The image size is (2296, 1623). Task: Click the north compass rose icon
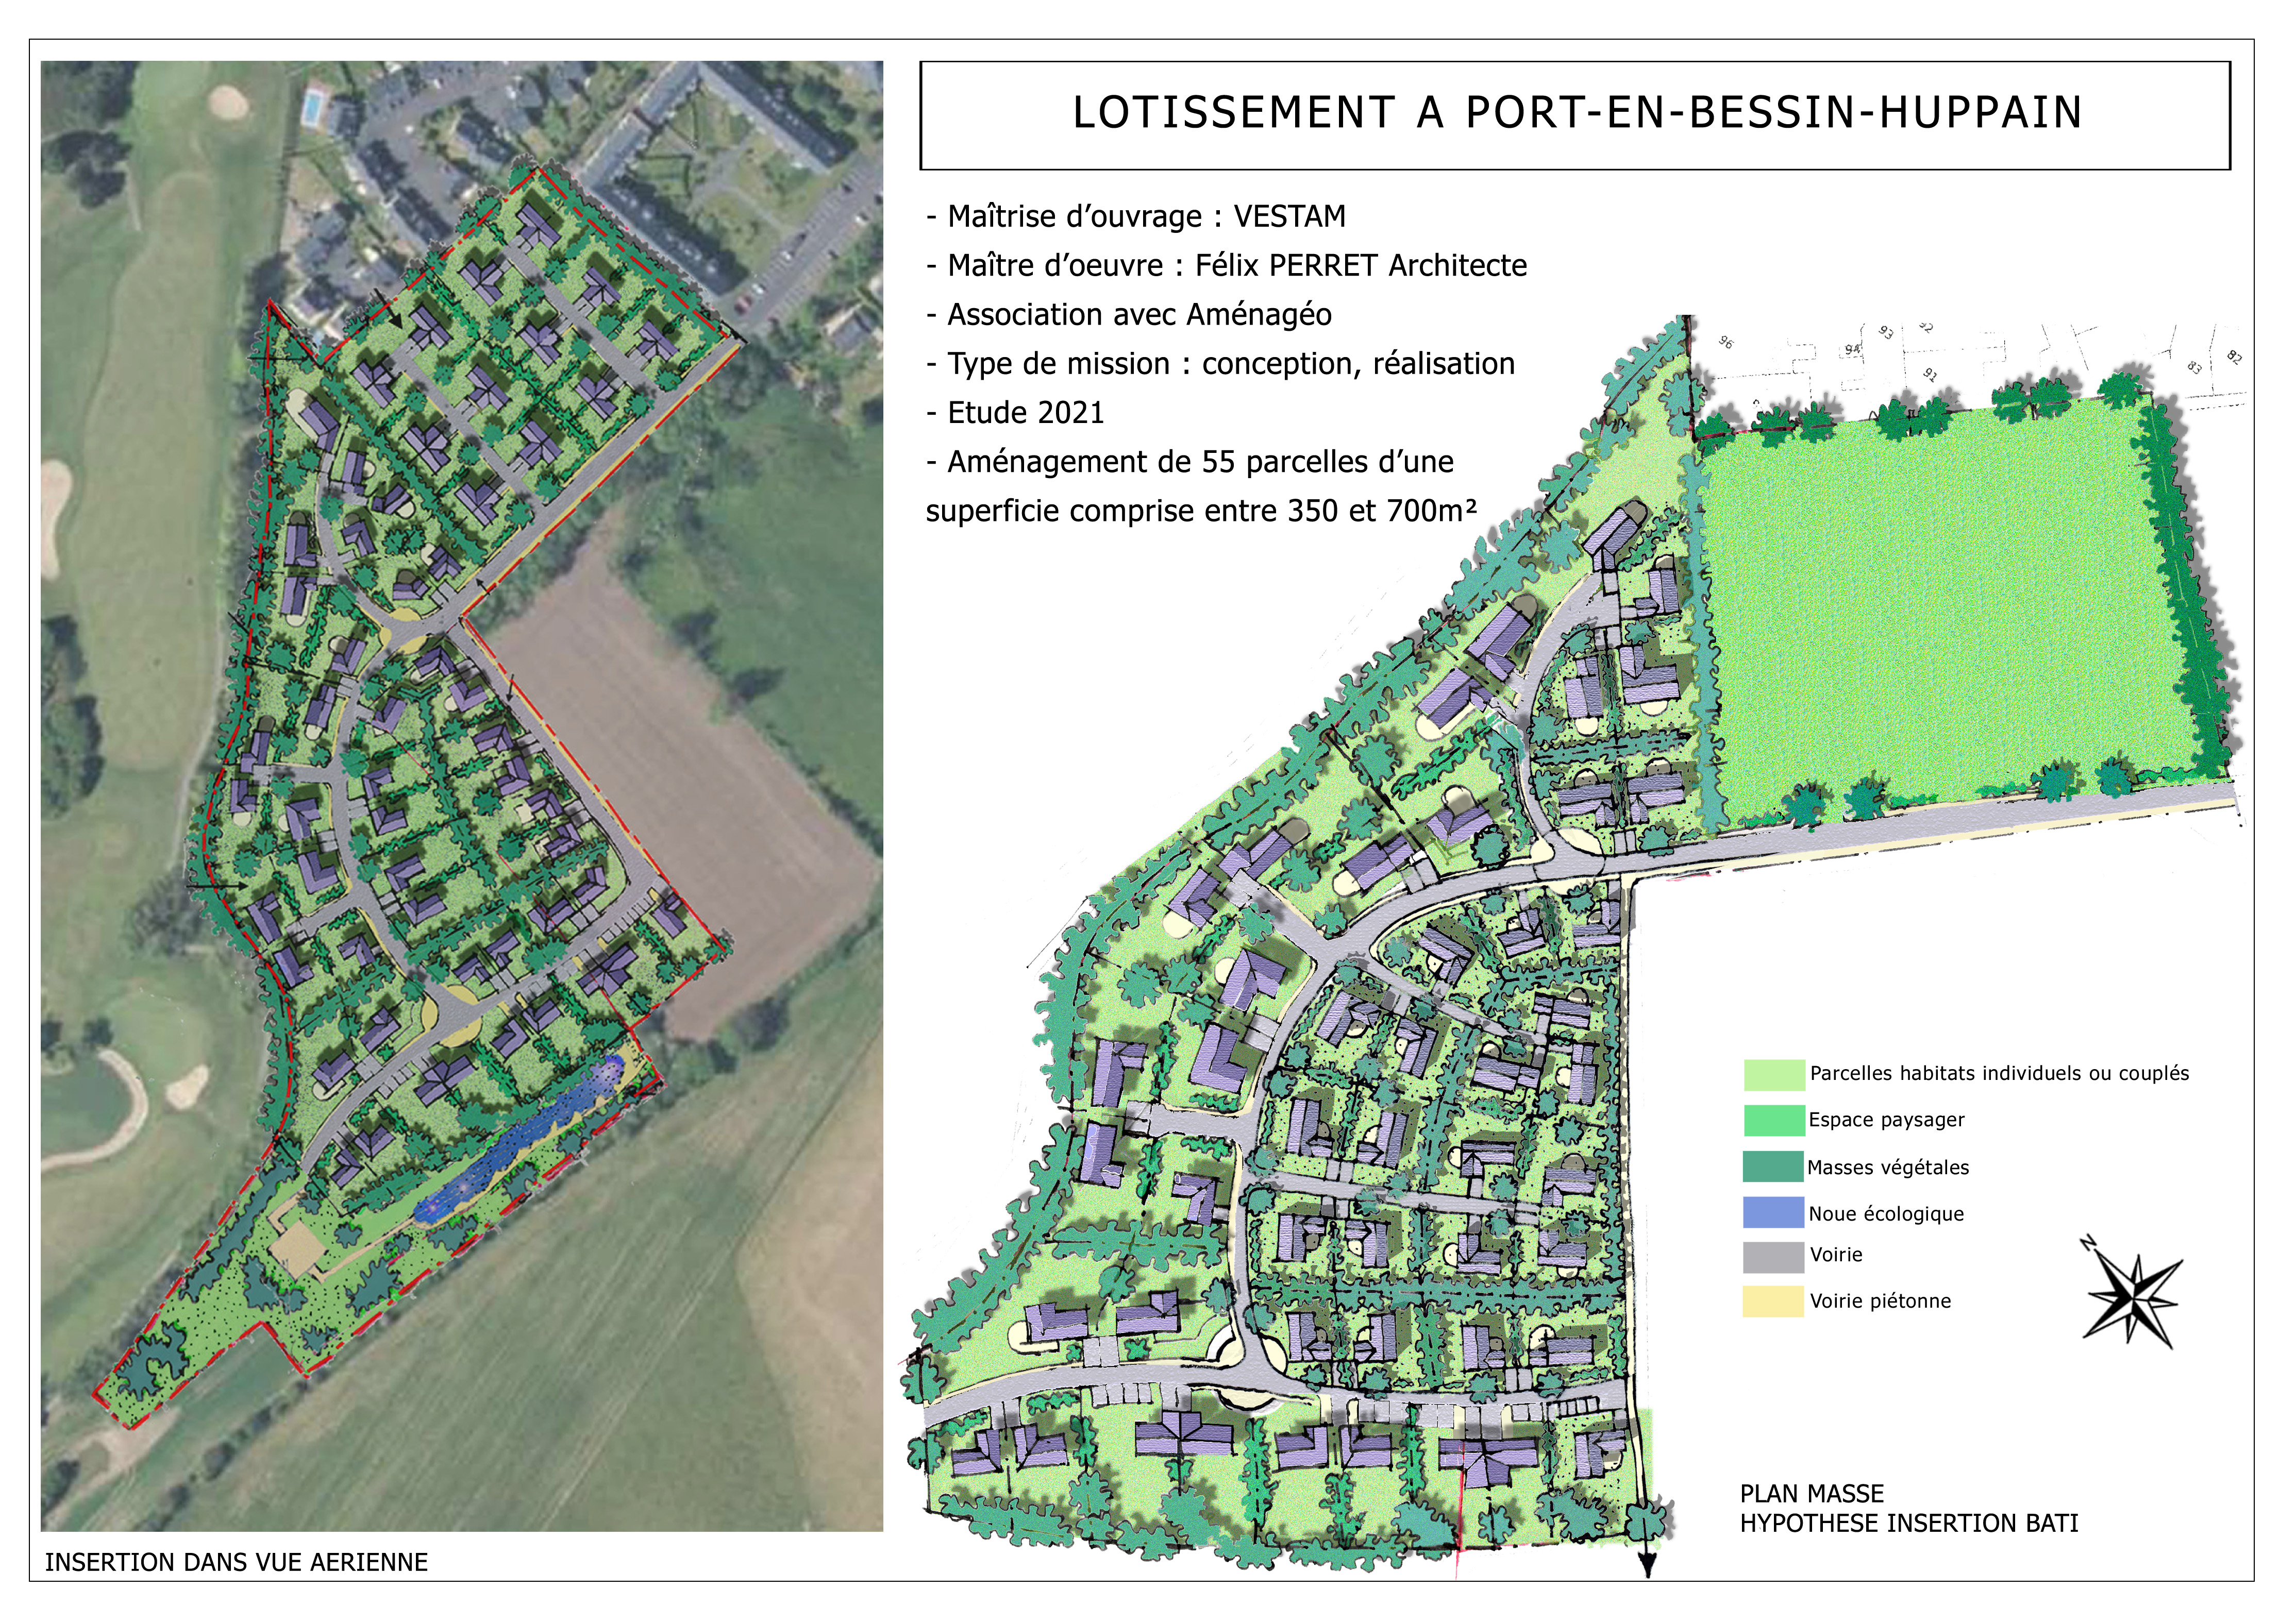tap(2133, 1298)
